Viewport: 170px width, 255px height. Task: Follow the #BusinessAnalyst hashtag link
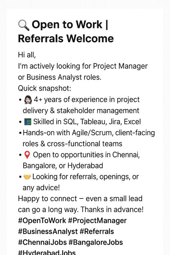[x=48, y=231]
